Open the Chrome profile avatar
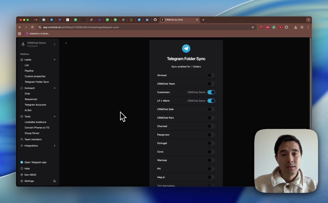Image resolution: width=328 pixels, height=203 pixels. pyautogui.click(x=302, y=27)
